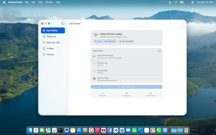Click the "5 networks" statistic
The image size is (216, 135).
[103, 94]
